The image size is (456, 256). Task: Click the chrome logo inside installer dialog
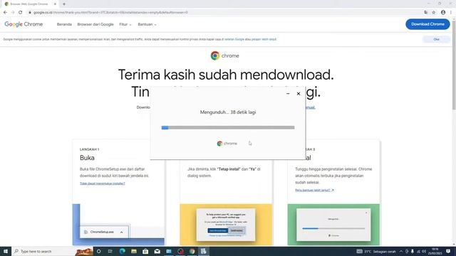click(227, 144)
